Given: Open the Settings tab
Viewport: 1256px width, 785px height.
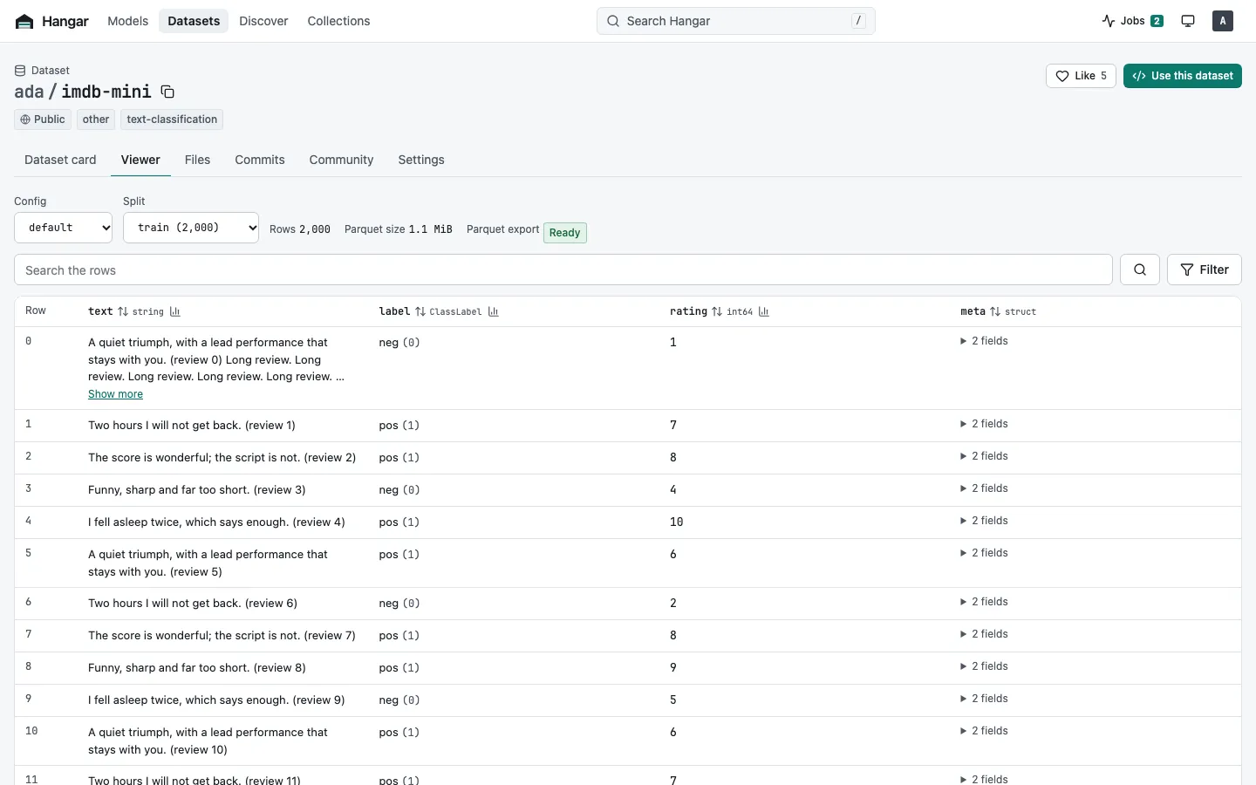Looking at the screenshot, I should click(421, 160).
